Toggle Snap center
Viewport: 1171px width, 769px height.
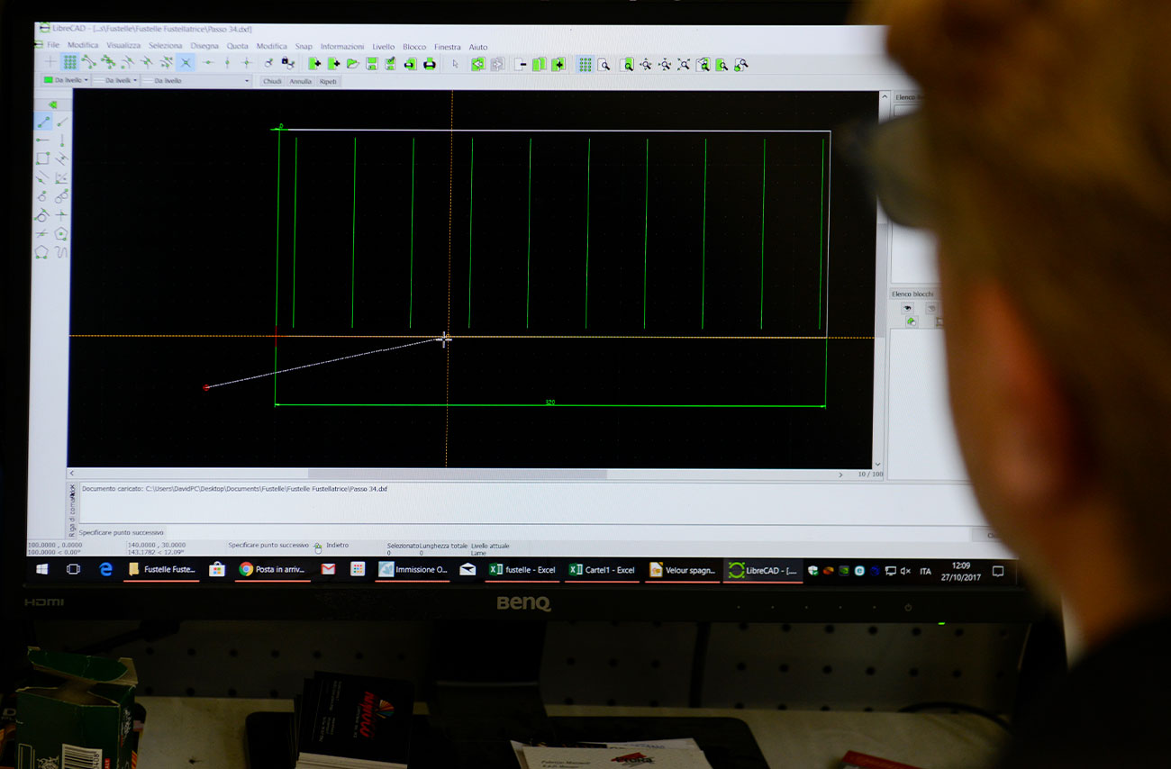pyautogui.click(x=127, y=62)
